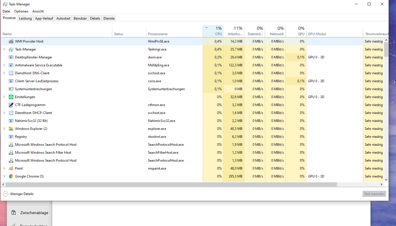Click the 295,3 MB memory value
This screenshot has height=226, width=396.
click(236, 176)
